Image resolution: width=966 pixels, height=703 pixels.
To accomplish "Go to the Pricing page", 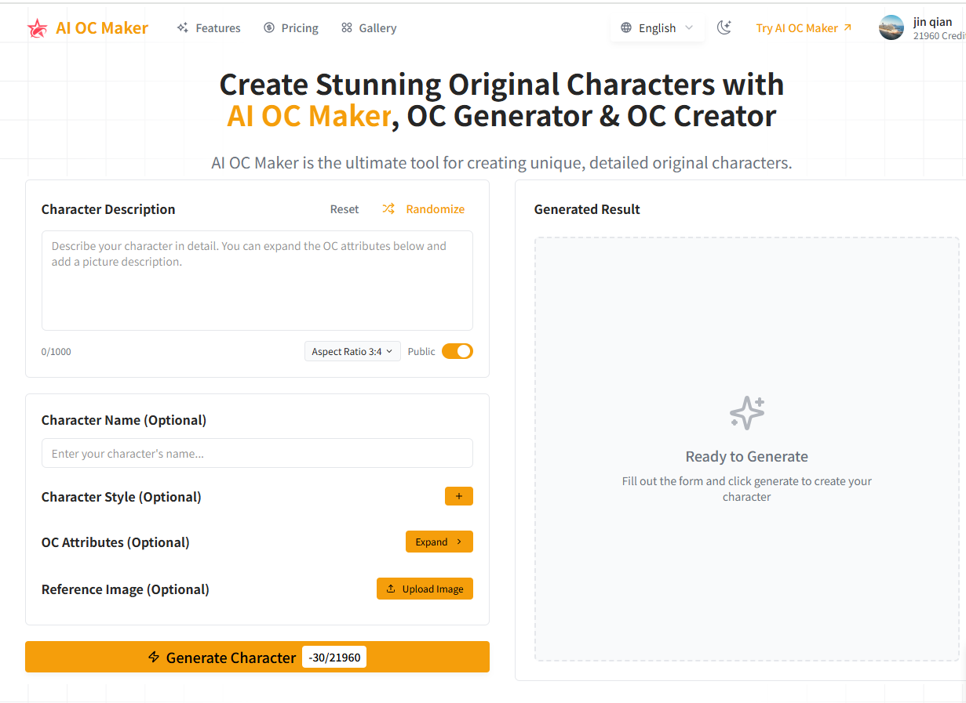I will (x=300, y=27).
